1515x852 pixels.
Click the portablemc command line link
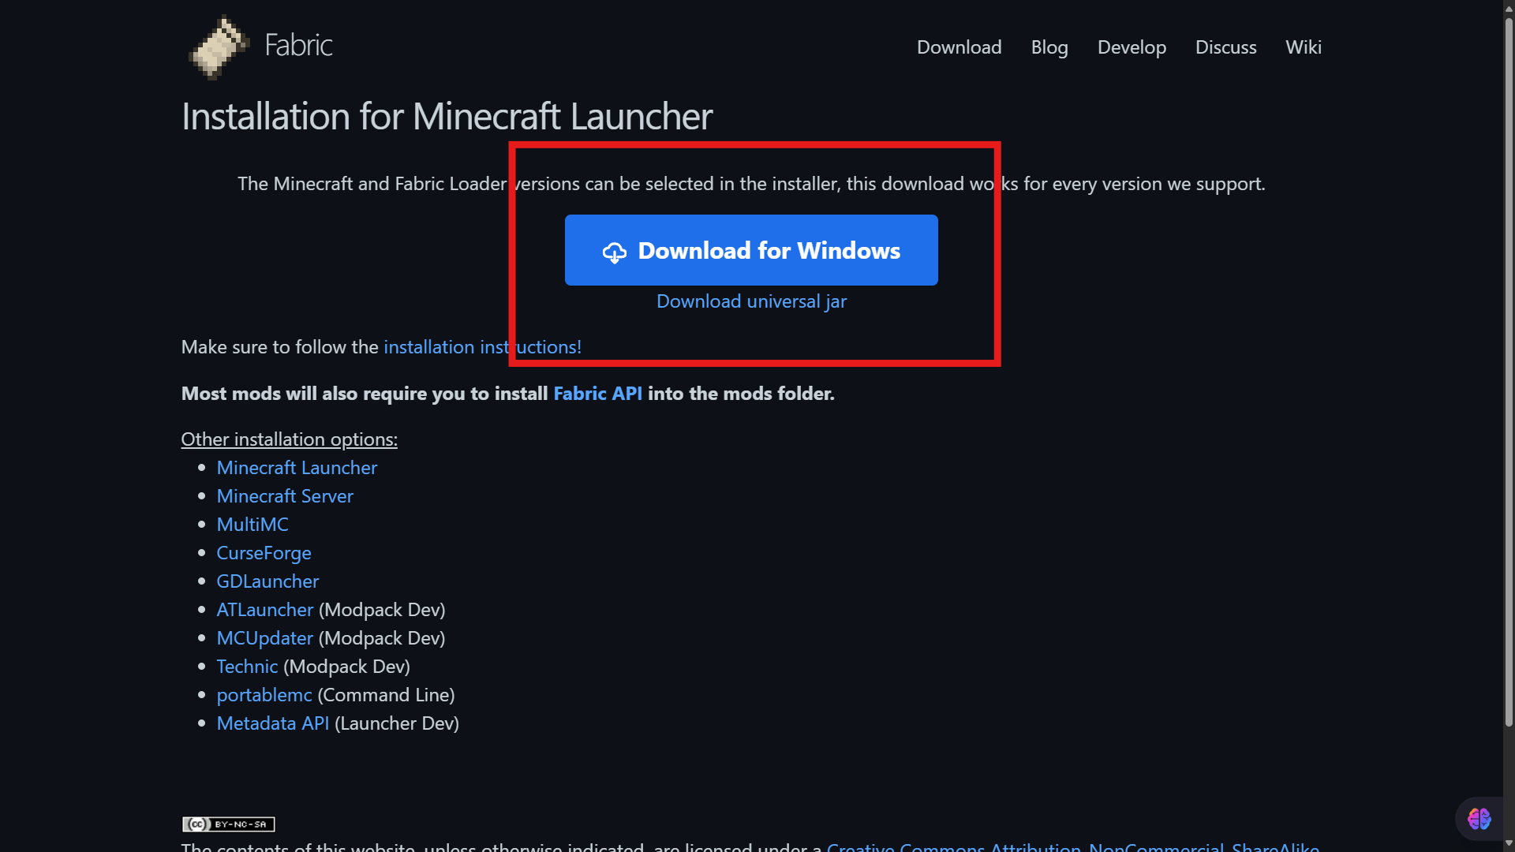264,695
